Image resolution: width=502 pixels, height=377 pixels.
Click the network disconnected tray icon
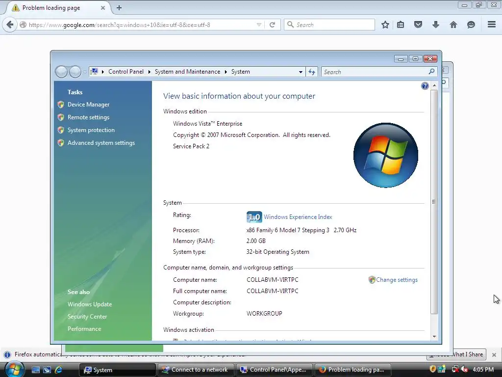pos(455,369)
